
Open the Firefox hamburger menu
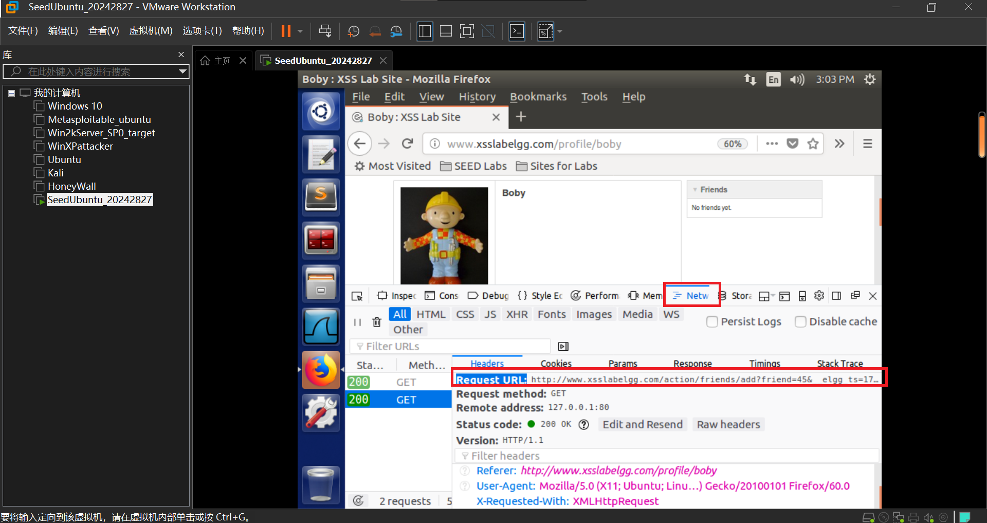(x=868, y=143)
